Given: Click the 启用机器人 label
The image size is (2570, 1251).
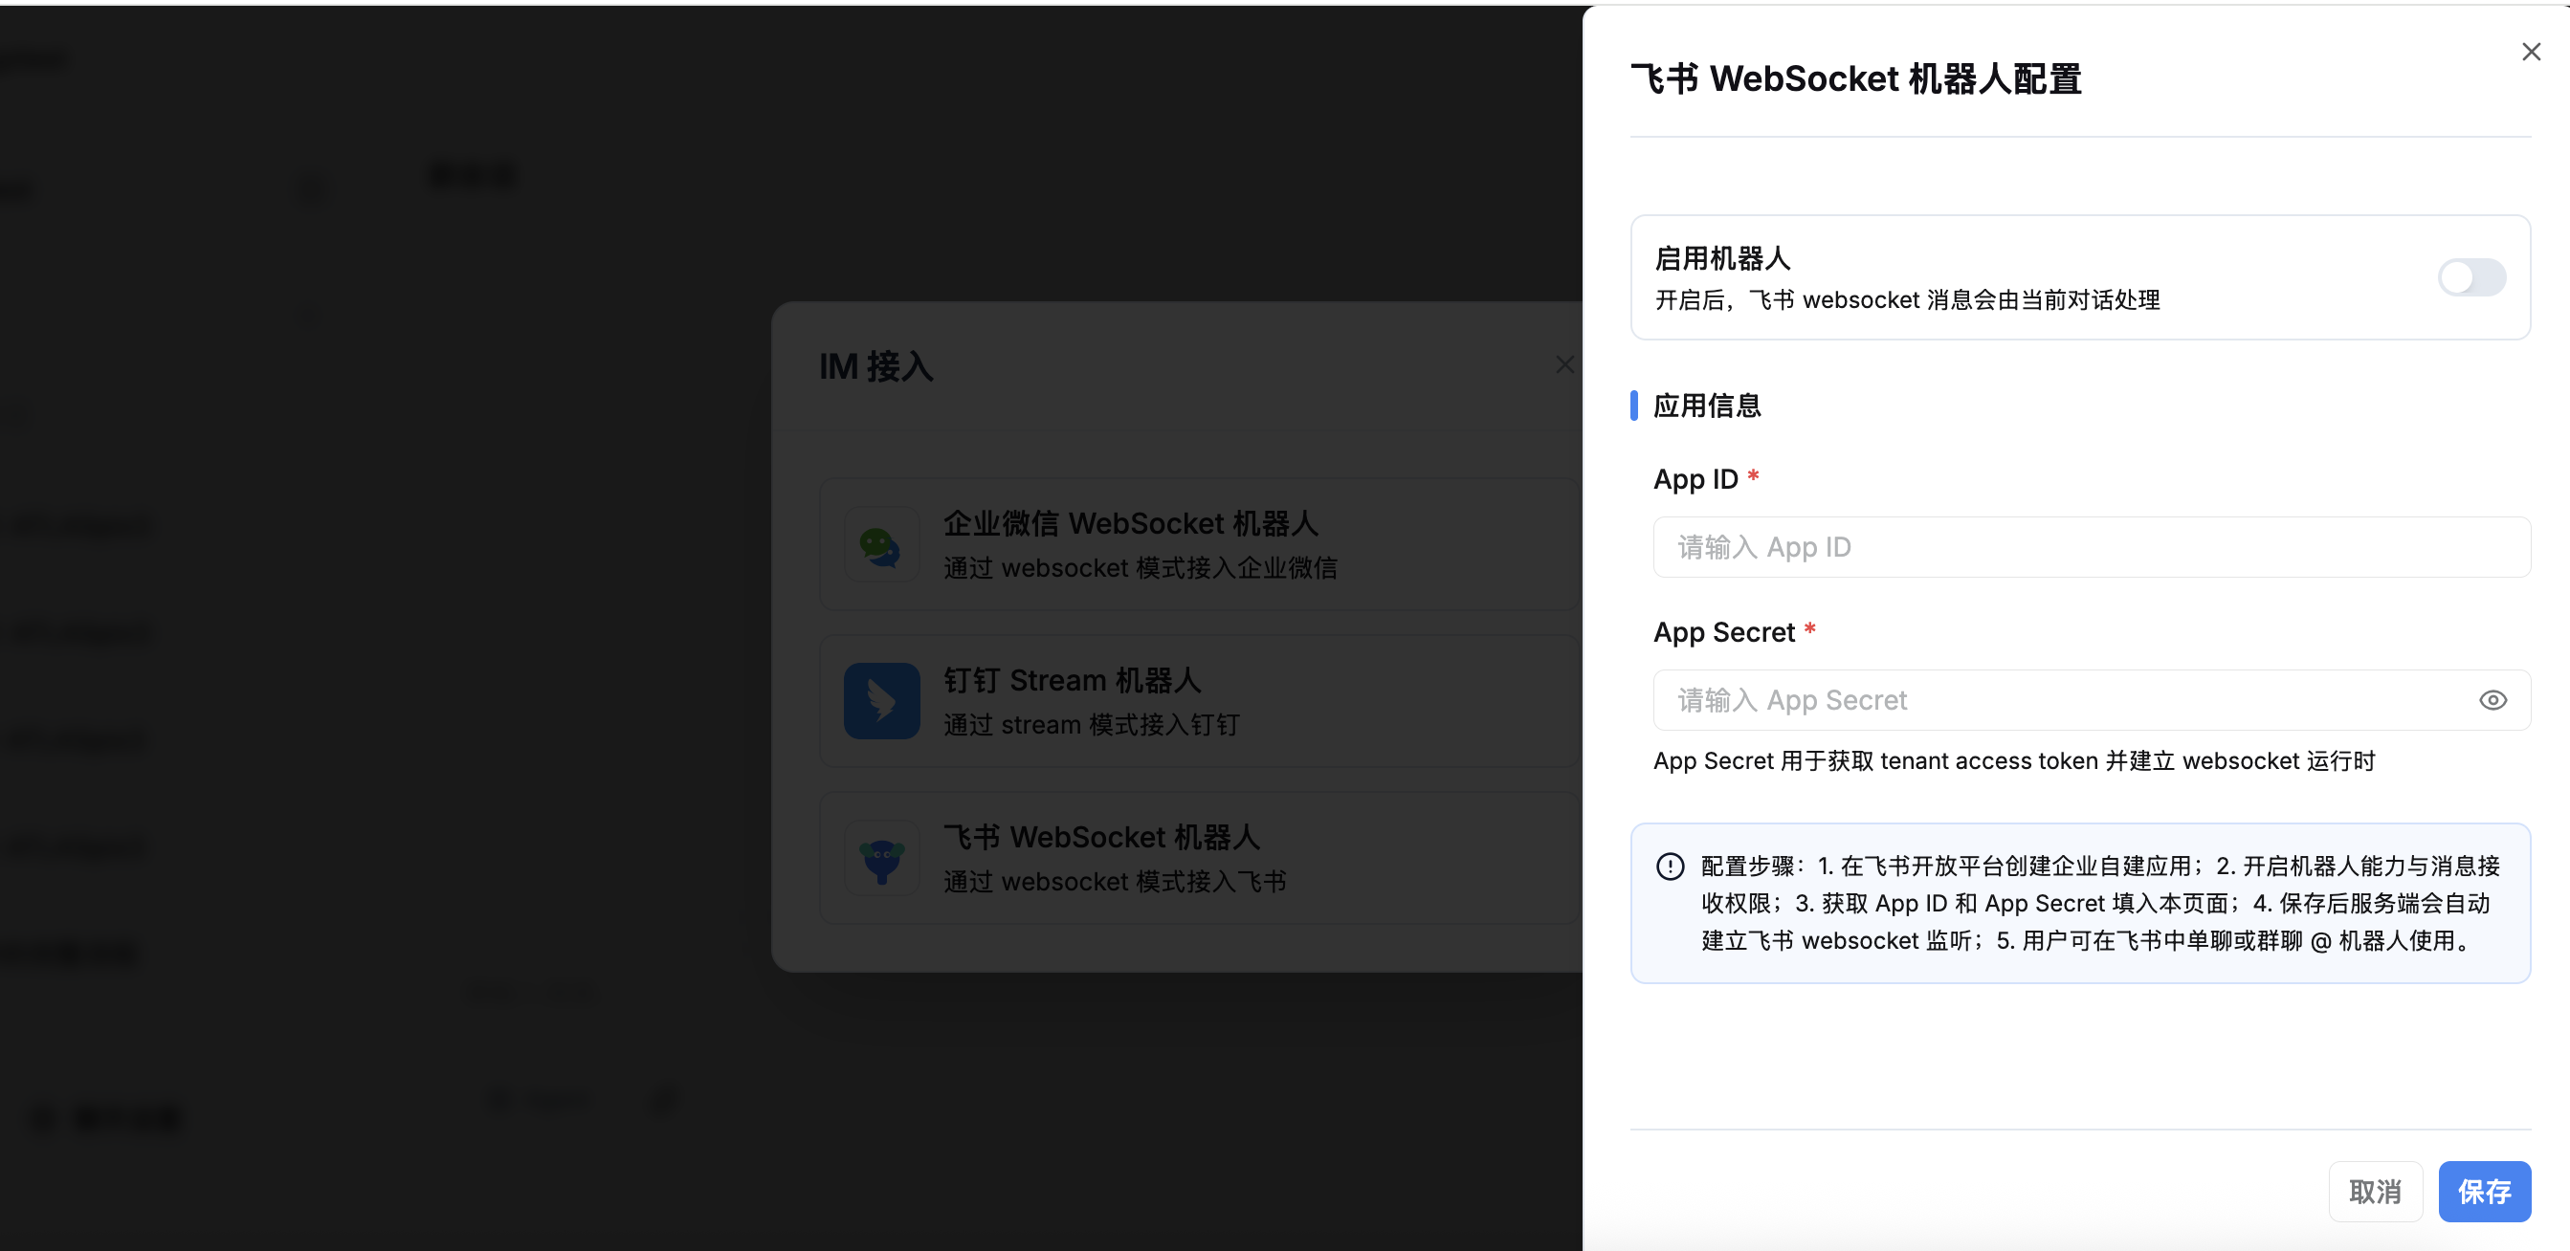Looking at the screenshot, I should 1722,258.
